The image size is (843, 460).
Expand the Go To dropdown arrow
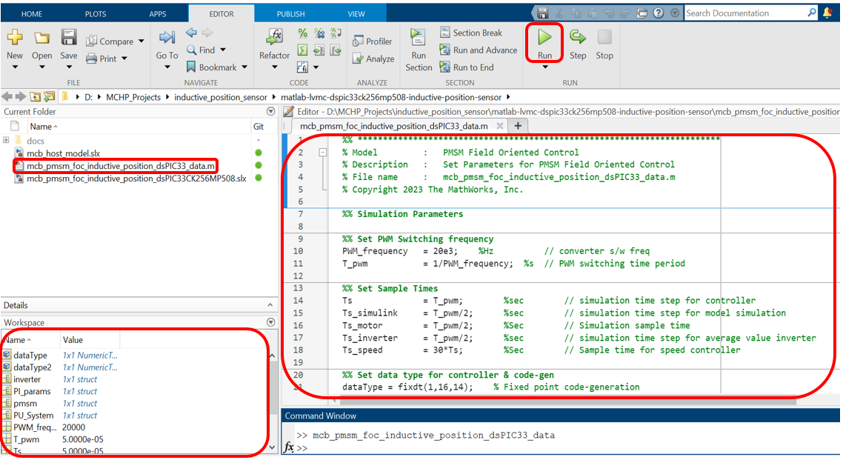tap(167, 67)
